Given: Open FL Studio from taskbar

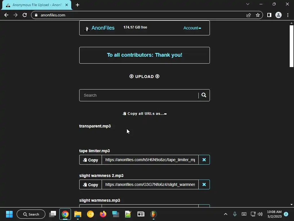Looking at the screenshot, I should [153, 214].
